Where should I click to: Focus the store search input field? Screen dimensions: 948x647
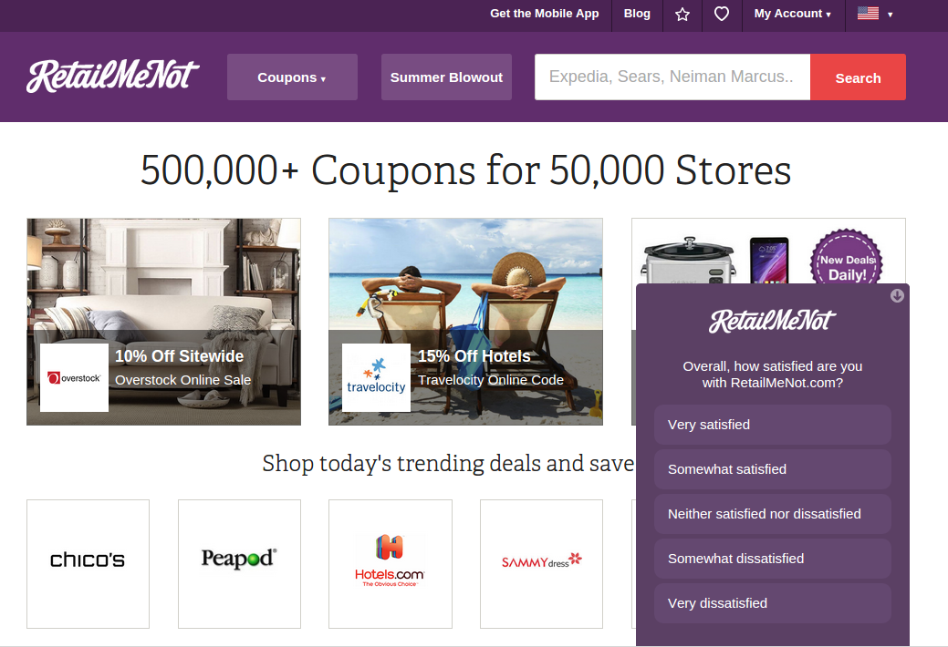[672, 77]
